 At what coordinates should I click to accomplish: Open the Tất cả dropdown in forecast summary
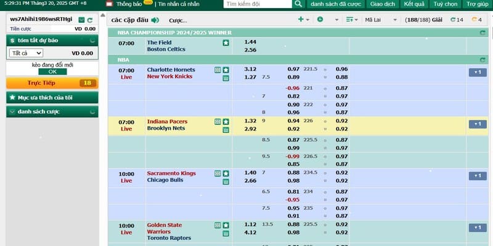pos(26,53)
